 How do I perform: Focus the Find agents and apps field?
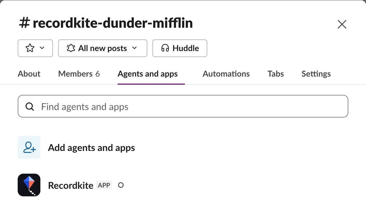coord(183,106)
